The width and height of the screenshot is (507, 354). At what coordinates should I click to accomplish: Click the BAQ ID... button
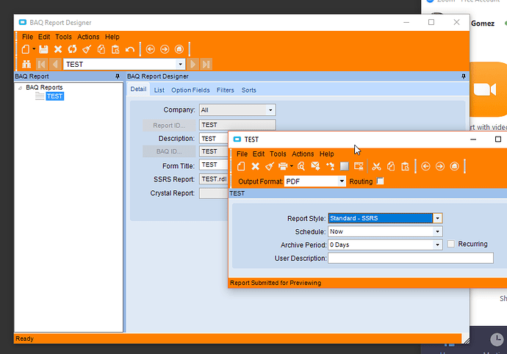pyautogui.click(x=169, y=151)
